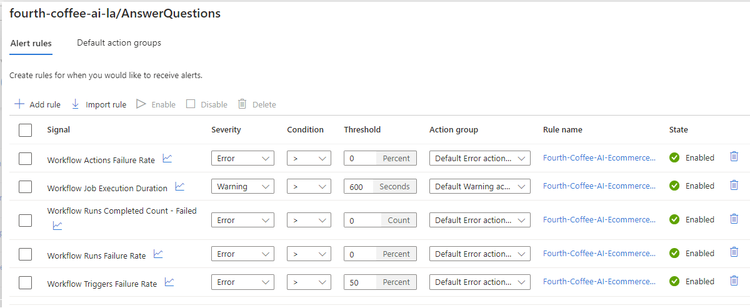Open chart icon for Workflow Triggers Failure Rate

tap(169, 282)
